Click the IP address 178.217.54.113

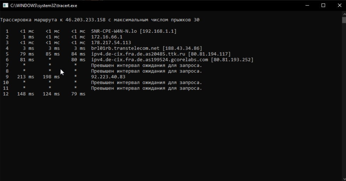[x=111, y=43]
